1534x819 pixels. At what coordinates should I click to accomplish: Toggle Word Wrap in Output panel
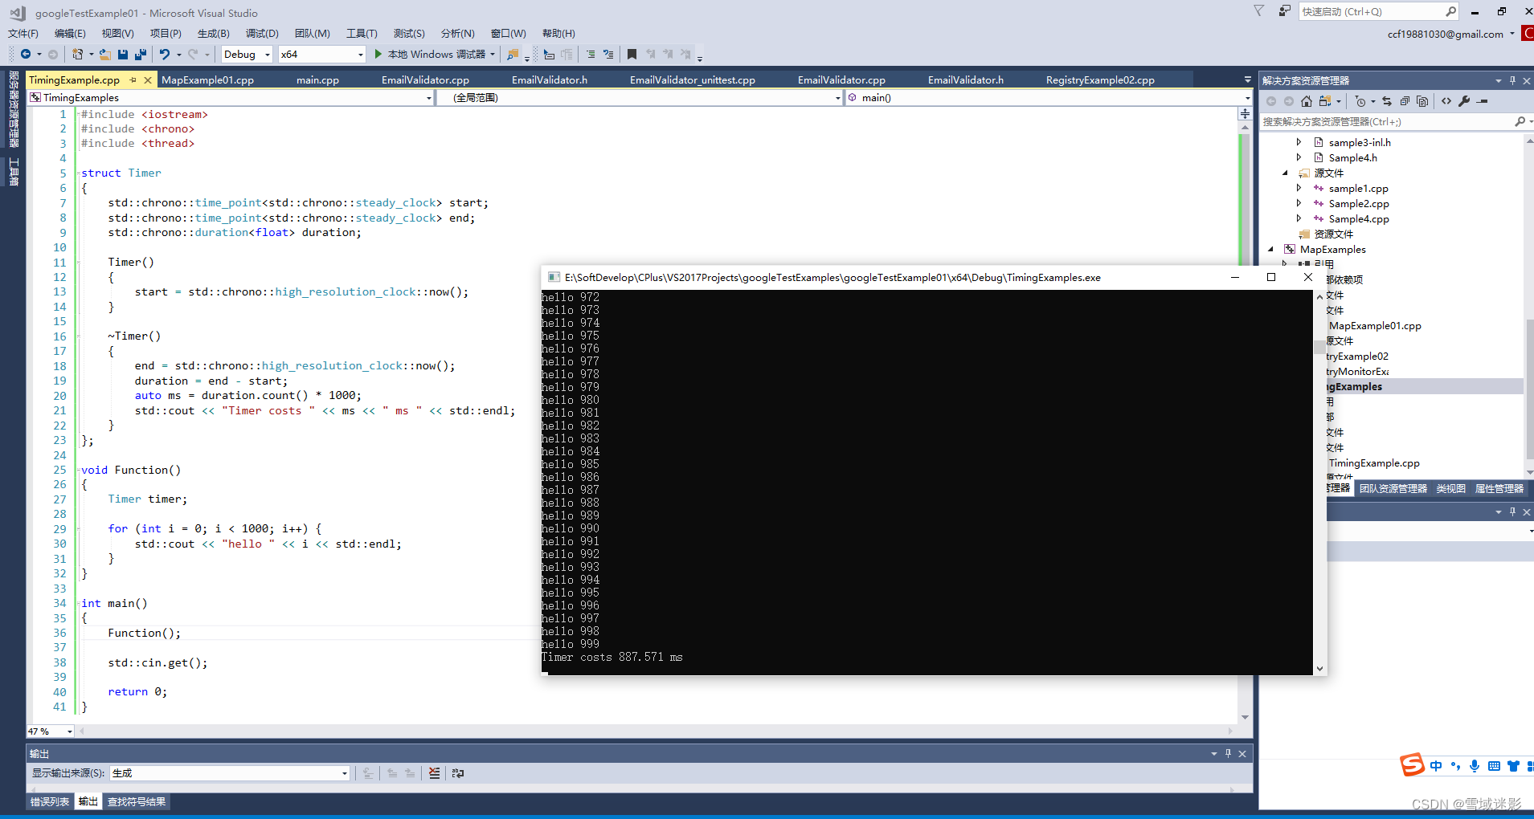(458, 773)
